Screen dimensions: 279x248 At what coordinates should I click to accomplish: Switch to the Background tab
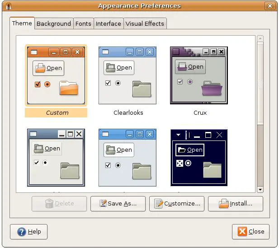click(54, 23)
